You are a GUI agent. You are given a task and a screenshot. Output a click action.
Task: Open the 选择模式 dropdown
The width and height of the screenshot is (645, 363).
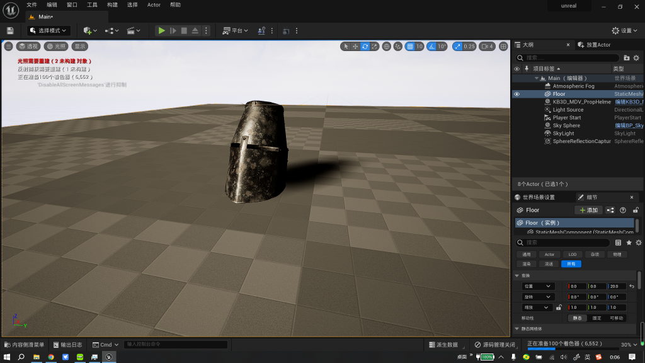tap(49, 31)
